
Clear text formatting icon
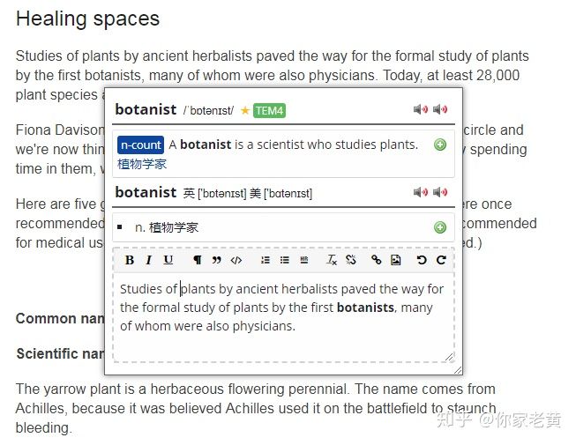click(x=332, y=260)
